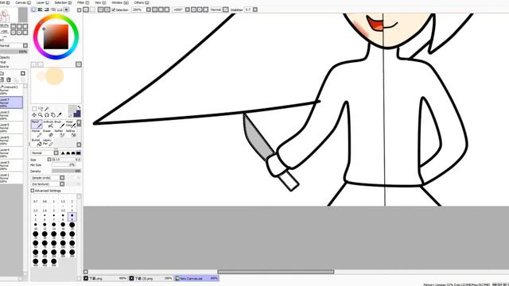
Task: Select the Brush tool
Action: (x=60, y=124)
